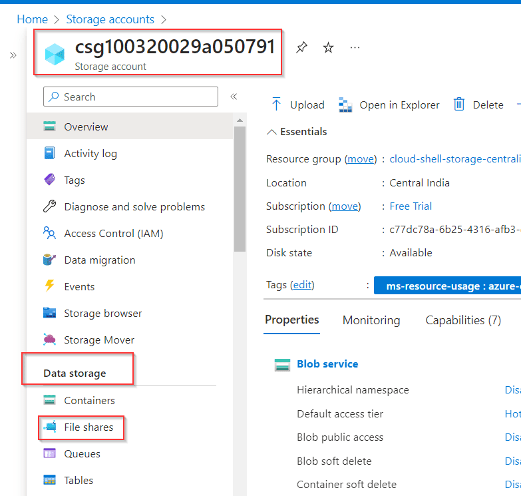Click the Container soft delete label
521x496 pixels.
click(x=347, y=485)
